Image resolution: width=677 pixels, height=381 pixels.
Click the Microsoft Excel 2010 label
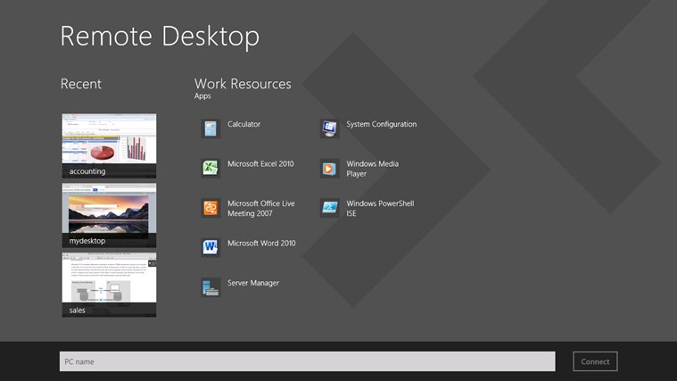tap(260, 163)
